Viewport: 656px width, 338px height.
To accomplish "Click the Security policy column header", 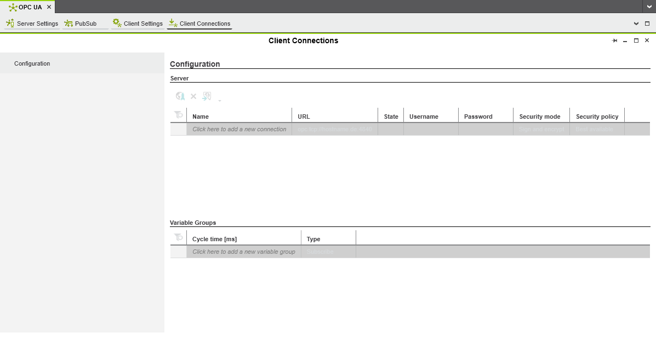I will (x=597, y=116).
